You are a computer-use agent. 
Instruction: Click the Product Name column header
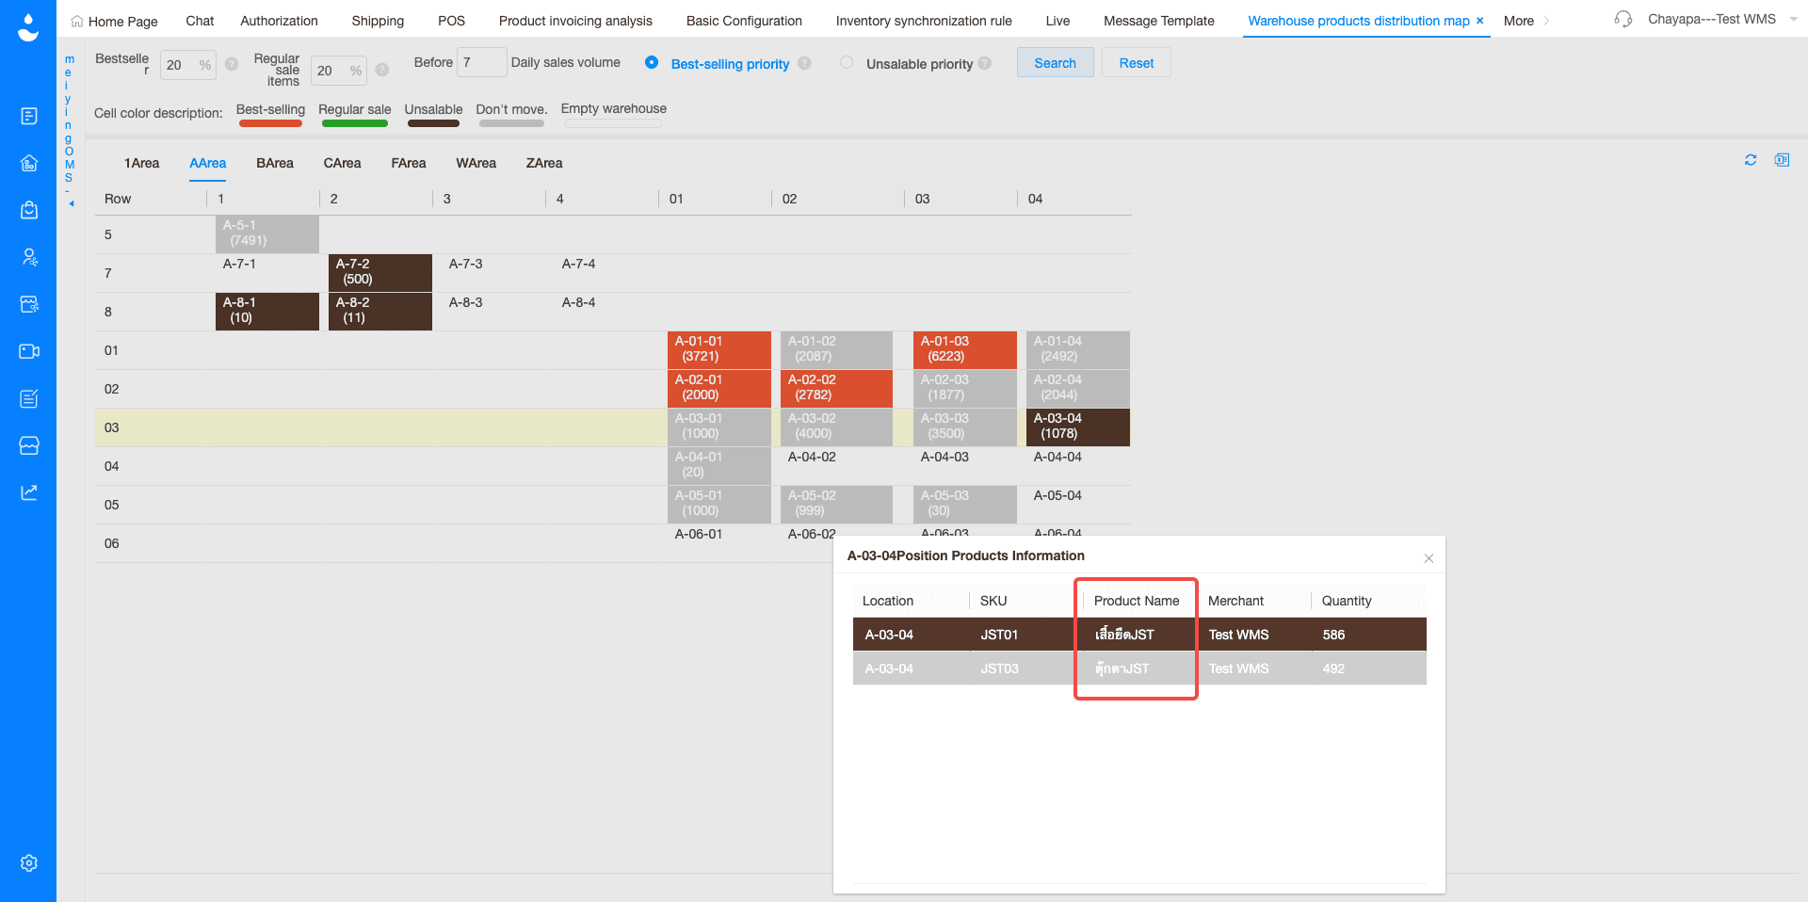(1137, 601)
